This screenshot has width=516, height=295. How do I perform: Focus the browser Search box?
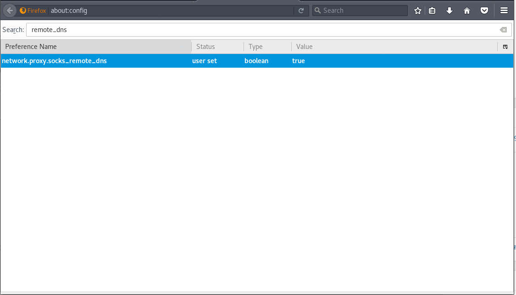click(360, 11)
